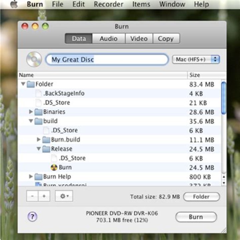Open the gear action menu
The image size is (240, 240).
64,196
